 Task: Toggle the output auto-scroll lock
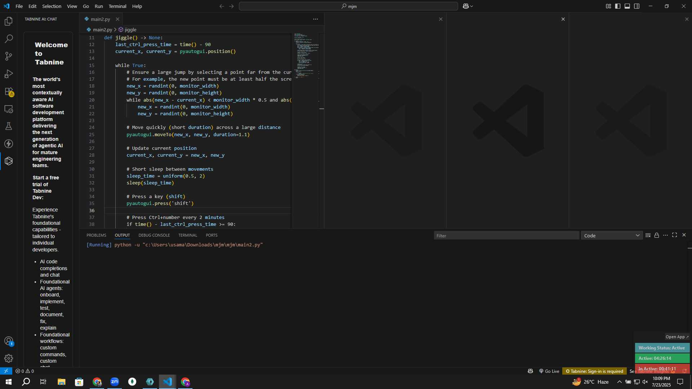tap(657, 235)
